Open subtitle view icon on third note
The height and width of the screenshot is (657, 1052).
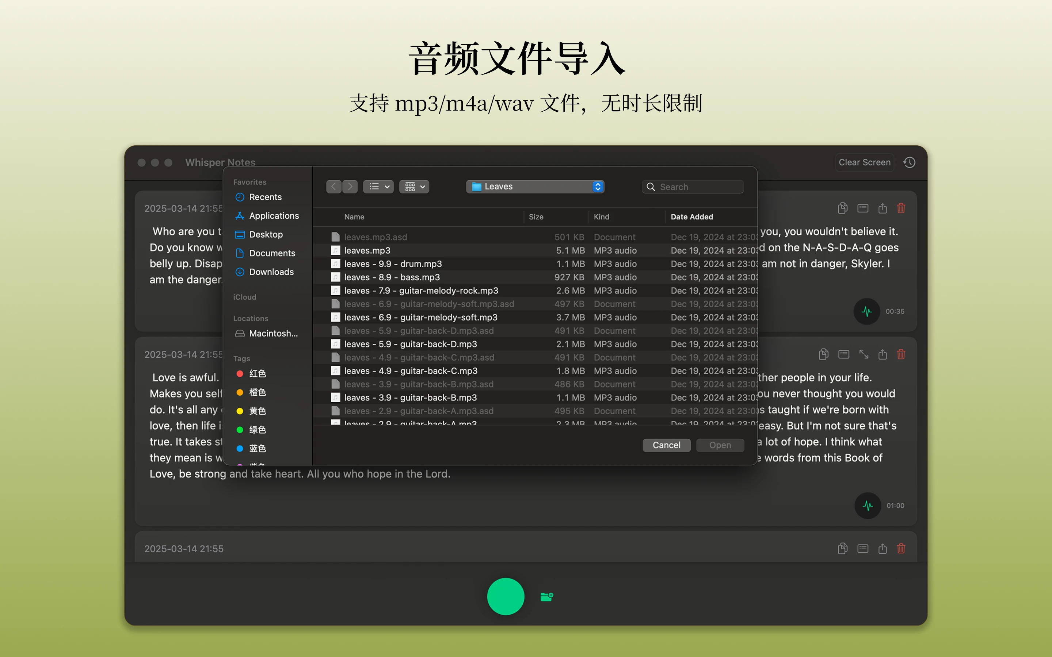tap(863, 548)
